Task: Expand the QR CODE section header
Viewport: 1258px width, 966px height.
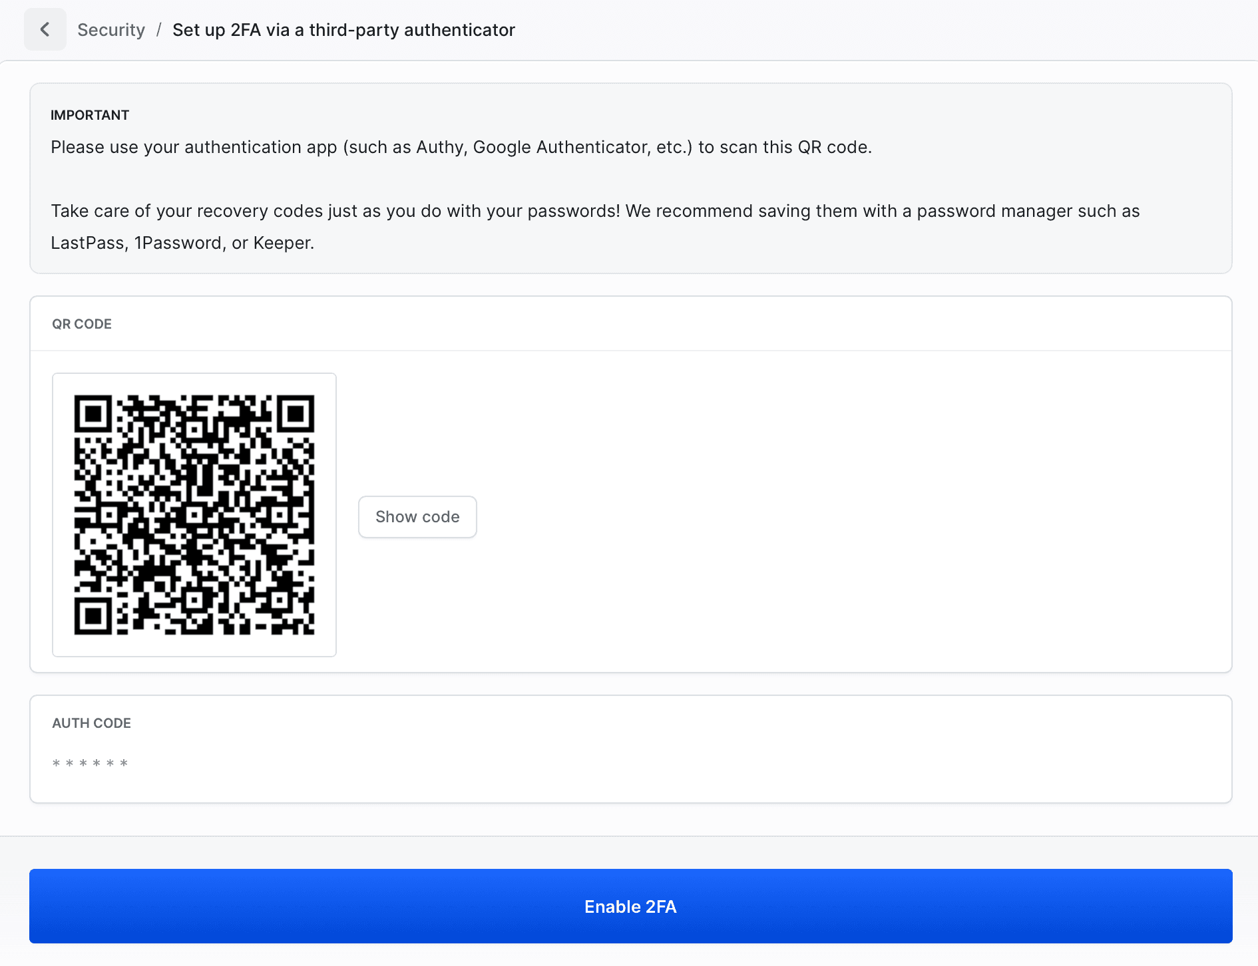Action: pos(82,324)
